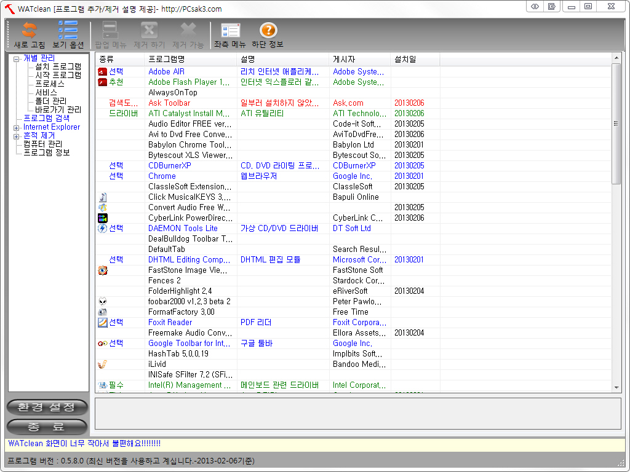The width and height of the screenshot is (630, 472).
Task: Open 프로그램 검색 in the tree
Action: 46,118
